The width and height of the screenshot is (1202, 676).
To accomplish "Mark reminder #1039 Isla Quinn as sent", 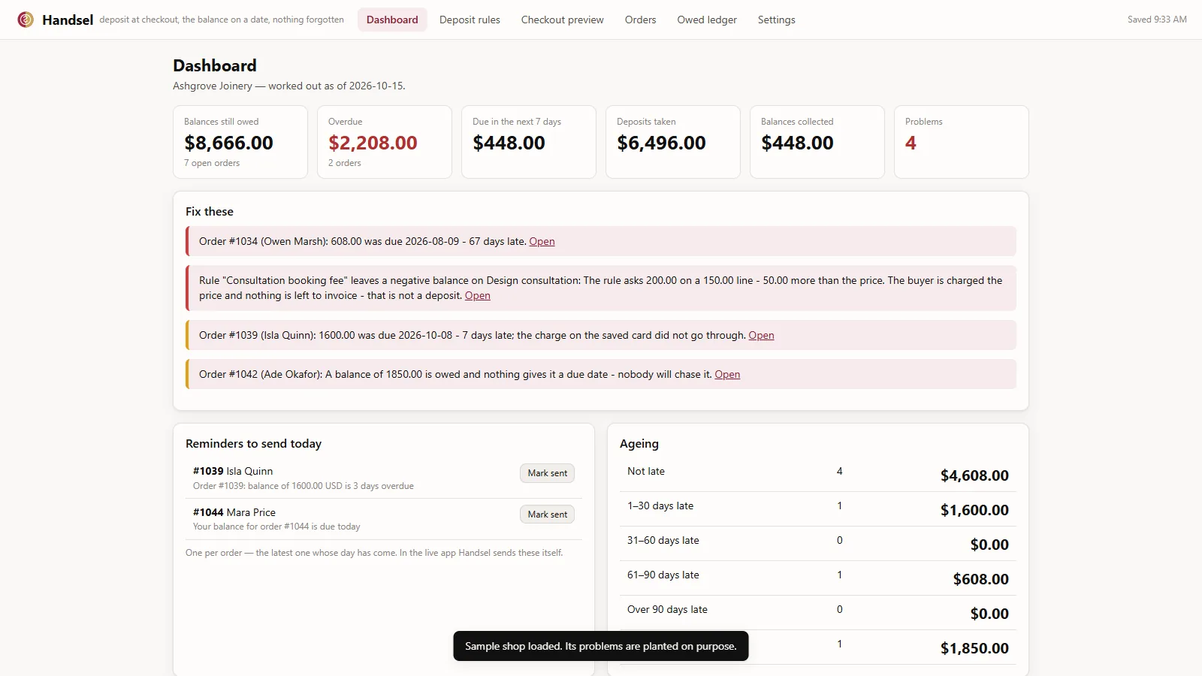I will point(547,473).
